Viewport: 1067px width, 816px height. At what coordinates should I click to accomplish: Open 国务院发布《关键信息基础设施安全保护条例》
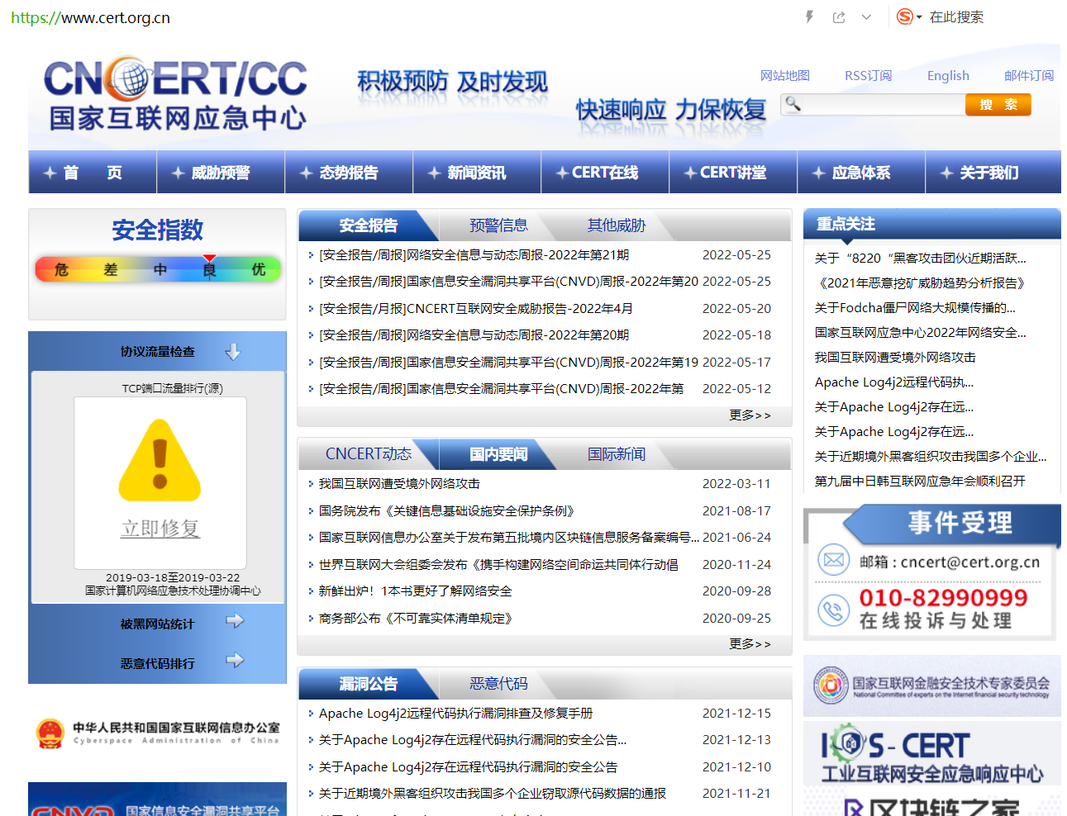(447, 511)
